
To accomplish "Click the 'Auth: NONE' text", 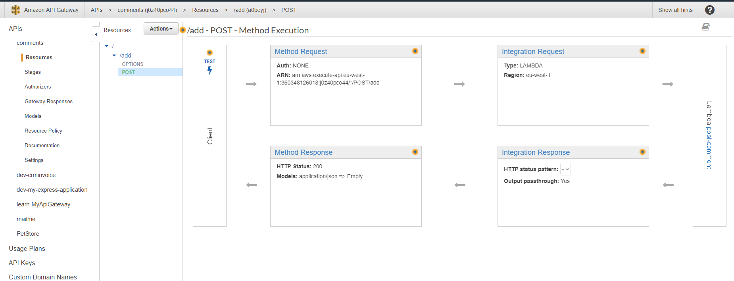I will [x=292, y=65].
